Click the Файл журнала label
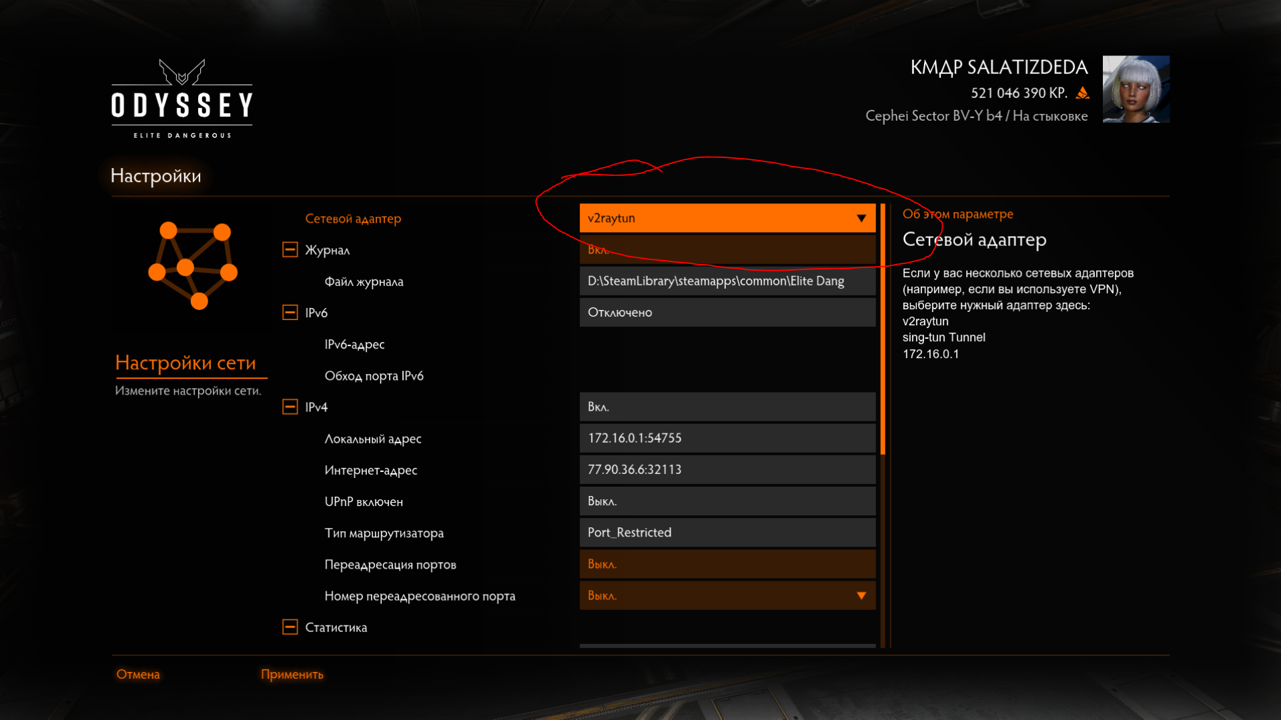This screenshot has height=720, width=1281. click(x=364, y=281)
